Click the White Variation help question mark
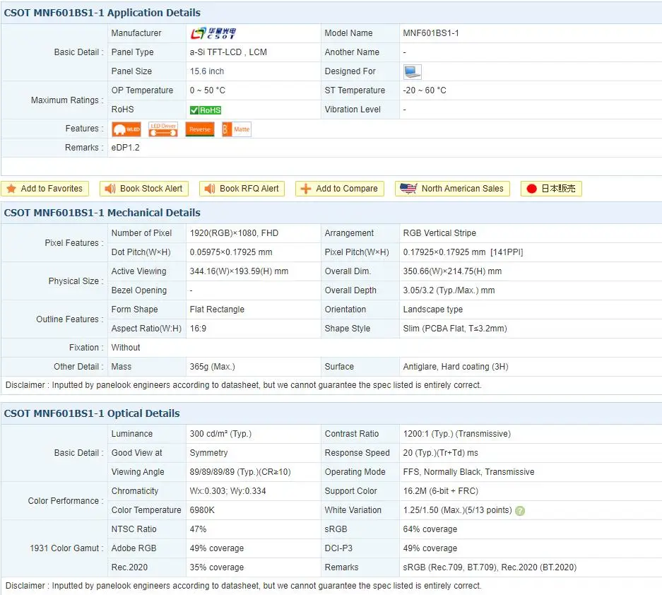The height and width of the screenshot is (595, 662). tap(520, 511)
